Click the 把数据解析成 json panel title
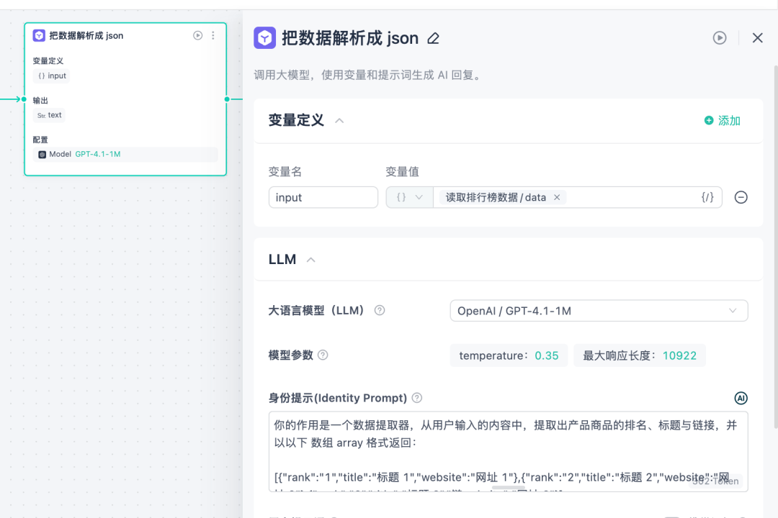778x518 pixels. point(350,38)
